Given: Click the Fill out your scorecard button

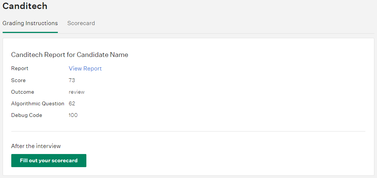Looking at the screenshot, I should pyautogui.click(x=49, y=160).
